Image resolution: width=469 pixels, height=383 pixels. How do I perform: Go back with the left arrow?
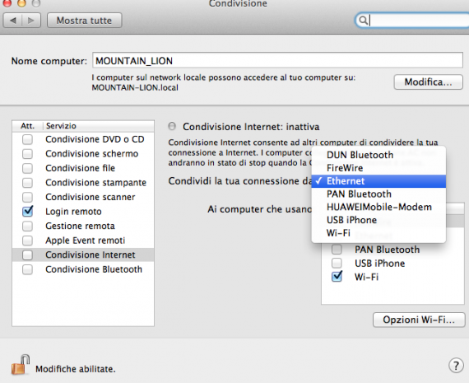point(12,21)
